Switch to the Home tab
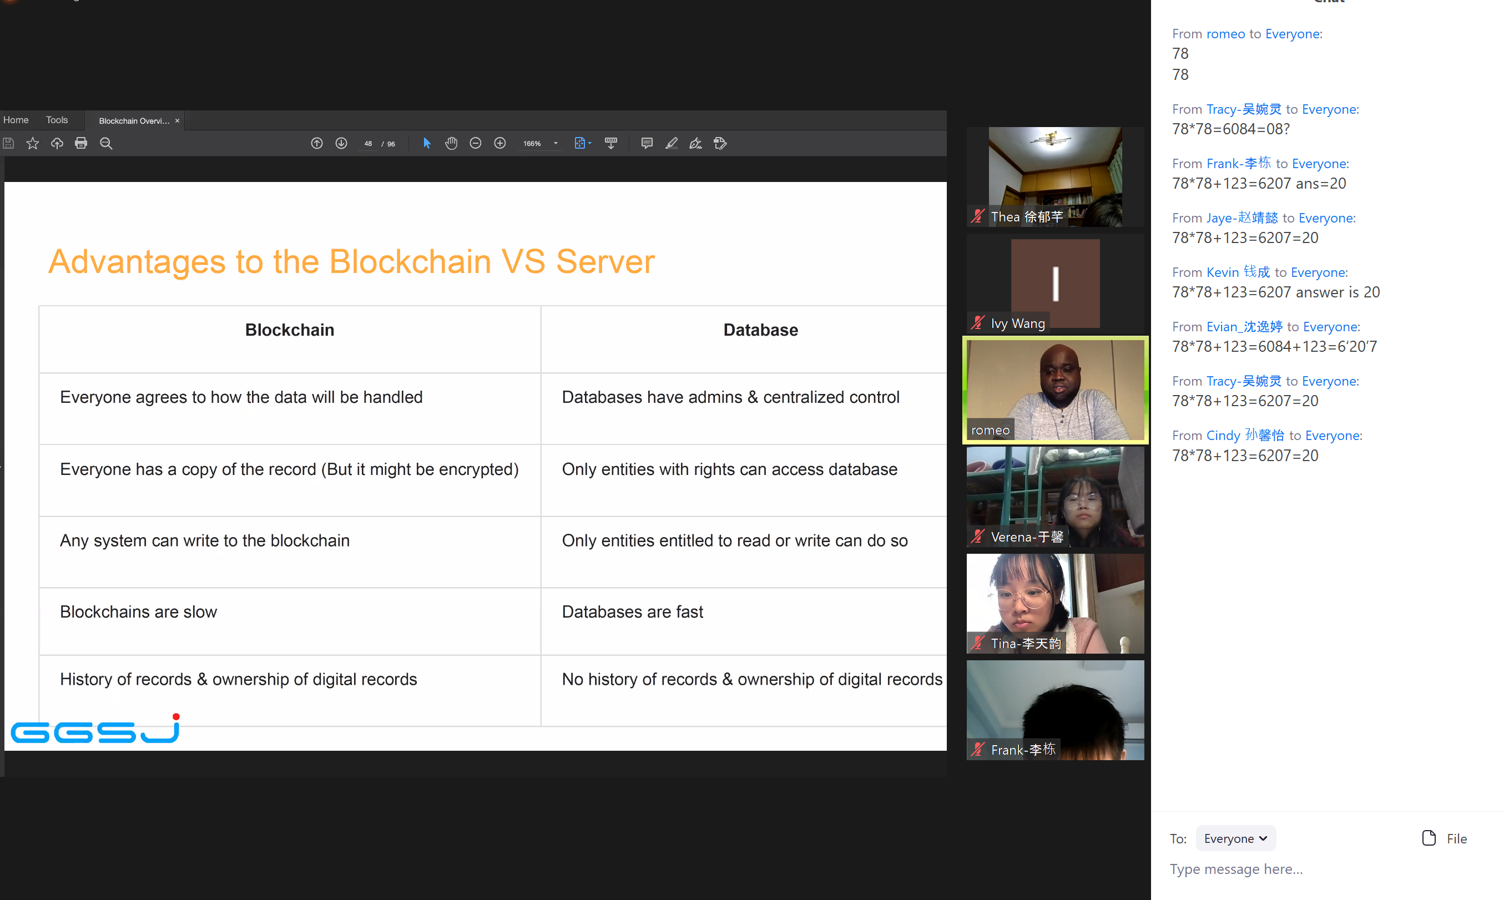The image size is (1504, 900). coord(16,120)
